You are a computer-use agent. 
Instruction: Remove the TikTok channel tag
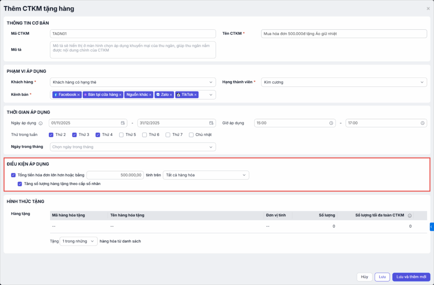click(196, 95)
